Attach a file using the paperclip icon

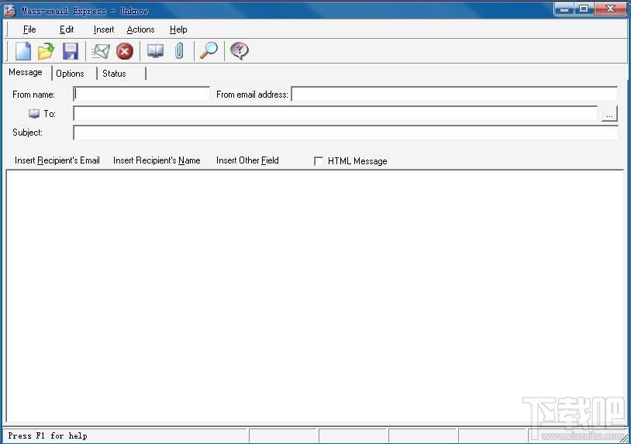(x=180, y=51)
